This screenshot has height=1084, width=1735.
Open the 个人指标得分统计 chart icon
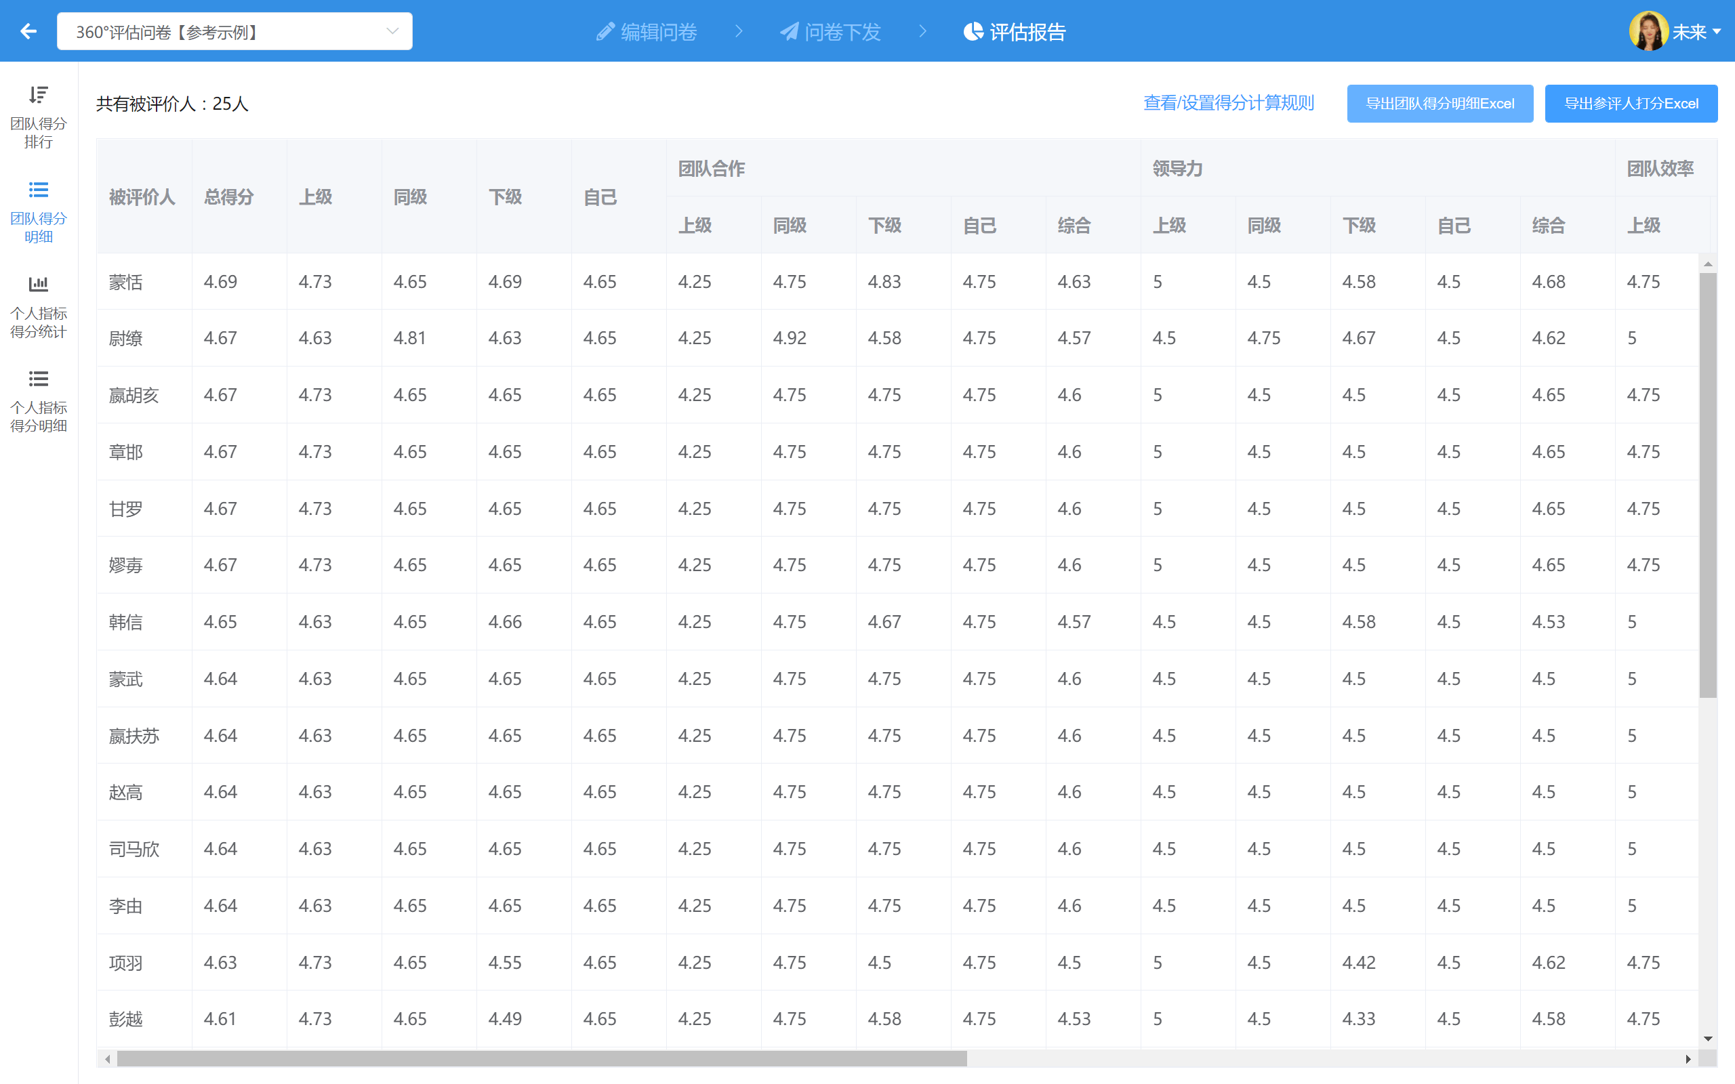tap(38, 284)
